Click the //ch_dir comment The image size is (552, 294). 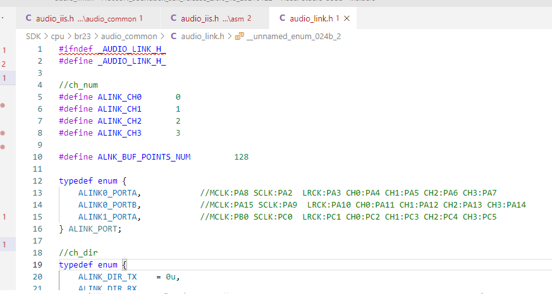coord(78,253)
